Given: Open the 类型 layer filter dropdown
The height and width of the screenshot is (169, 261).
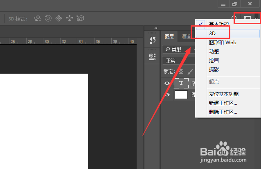Looking at the screenshot, I should click(179, 50).
